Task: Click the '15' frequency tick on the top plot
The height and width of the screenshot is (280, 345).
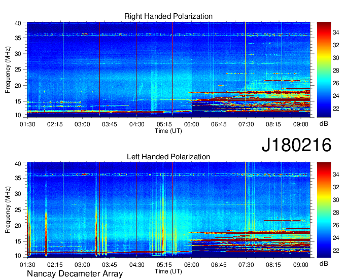Action: click(x=18, y=101)
